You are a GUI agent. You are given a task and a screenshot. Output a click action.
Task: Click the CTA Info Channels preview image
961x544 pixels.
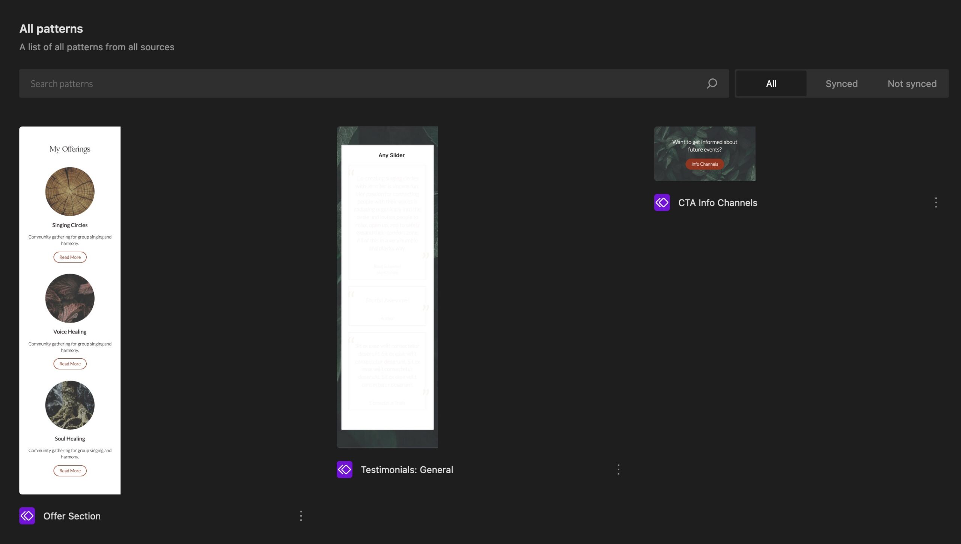[x=704, y=153]
